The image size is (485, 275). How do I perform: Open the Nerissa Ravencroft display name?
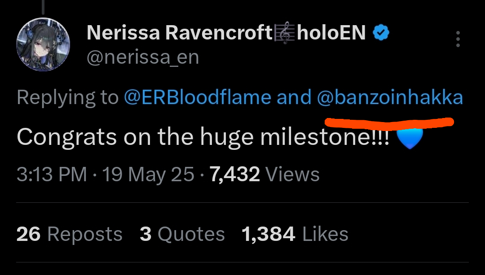[179, 33]
